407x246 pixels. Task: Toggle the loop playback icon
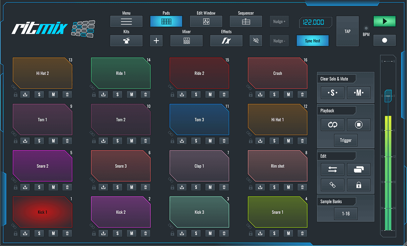click(x=332, y=125)
